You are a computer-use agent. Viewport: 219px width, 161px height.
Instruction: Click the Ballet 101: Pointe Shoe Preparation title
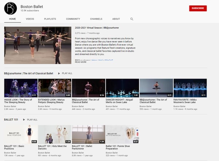tap(118, 148)
